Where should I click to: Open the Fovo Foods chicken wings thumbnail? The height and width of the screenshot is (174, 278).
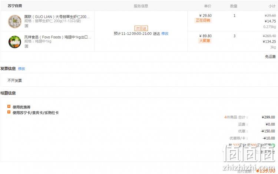(15, 42)
